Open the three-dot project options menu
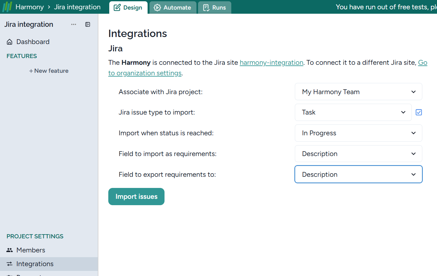 coord(73,25)
